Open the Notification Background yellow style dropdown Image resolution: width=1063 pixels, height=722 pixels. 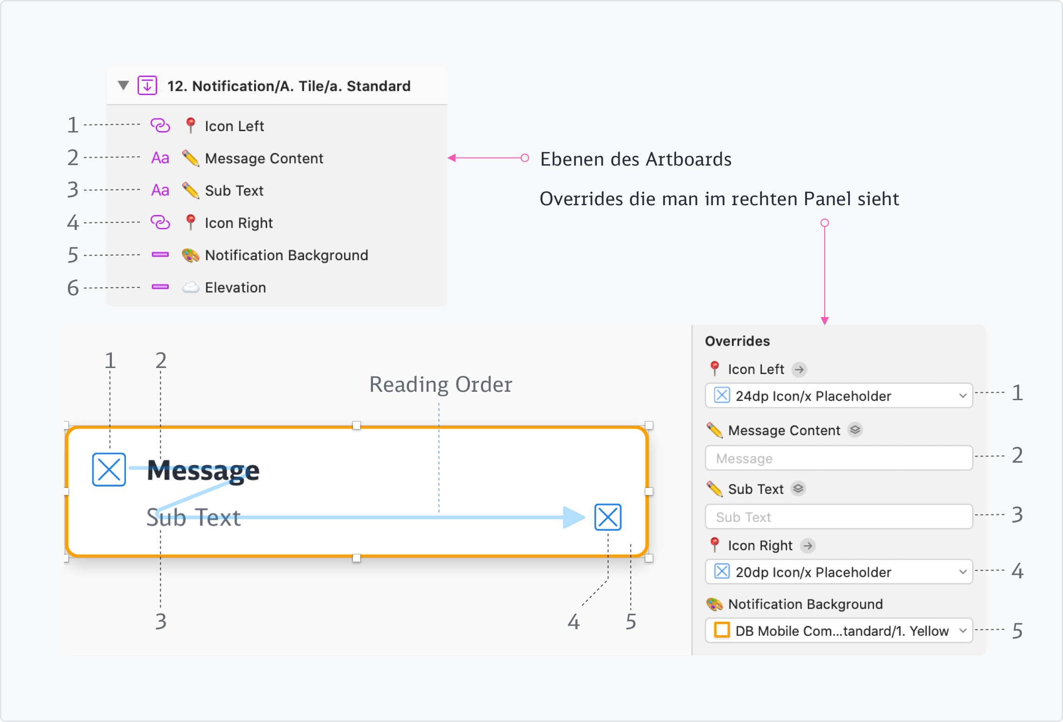839,631
